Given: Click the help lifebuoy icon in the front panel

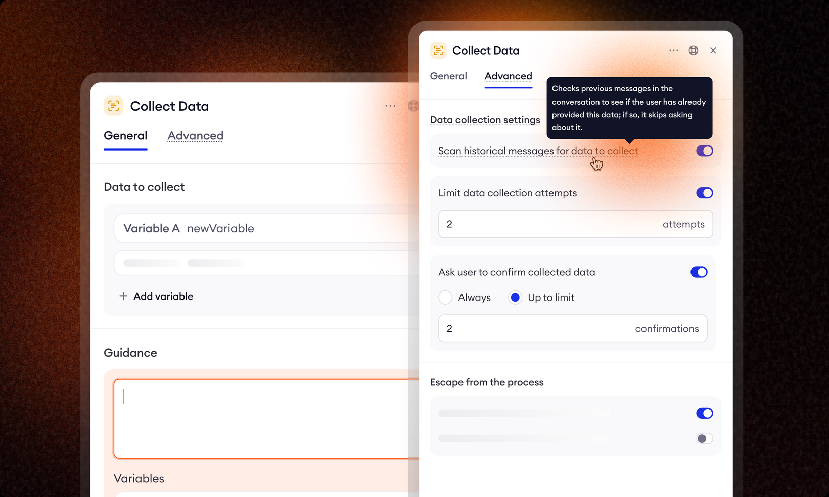Looking at the screenshot, I should pyautogui.click(x=694, y=51).
